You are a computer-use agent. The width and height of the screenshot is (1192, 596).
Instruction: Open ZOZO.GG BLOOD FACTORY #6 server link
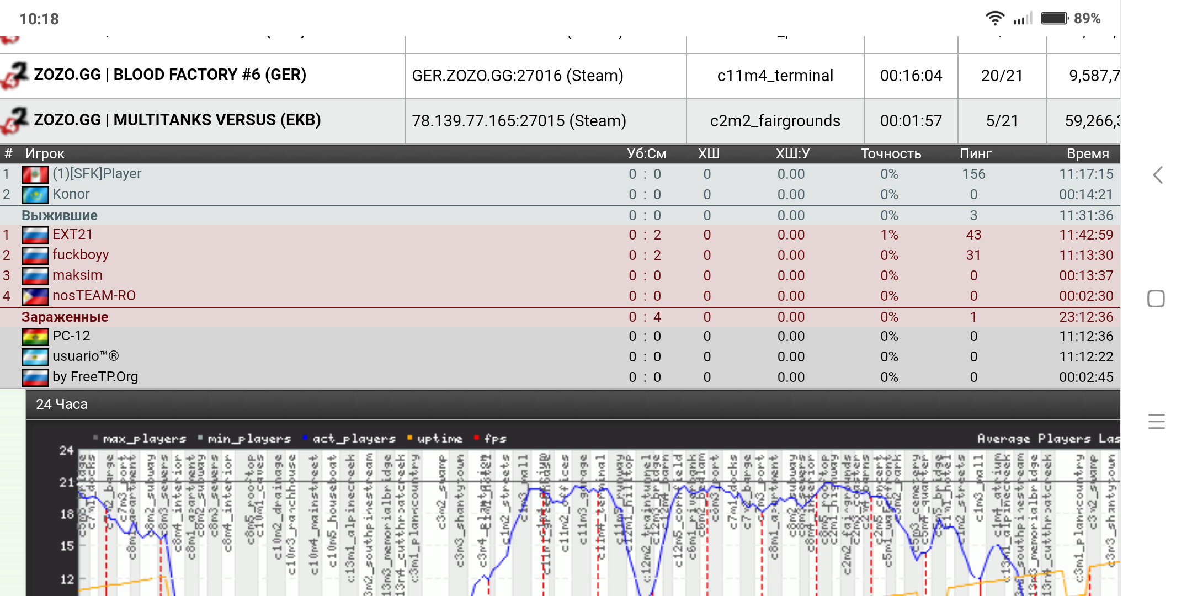pyautogui.click(x=170, y=74)
